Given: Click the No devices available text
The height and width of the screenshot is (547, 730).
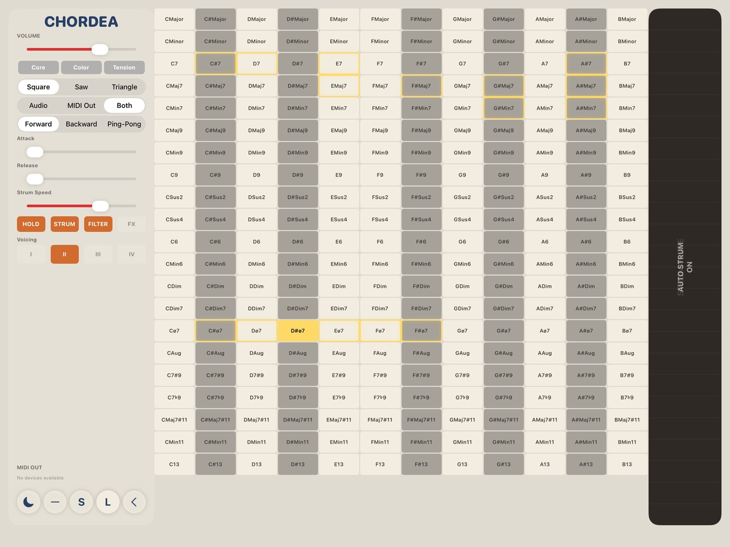Looking at the screenshot, I should (40, 478).
